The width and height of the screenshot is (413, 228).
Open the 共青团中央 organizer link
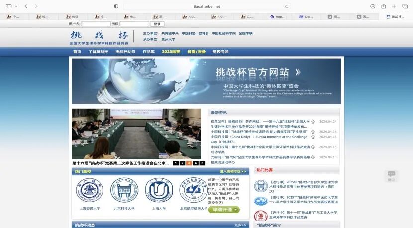click(x=170, y=33)
